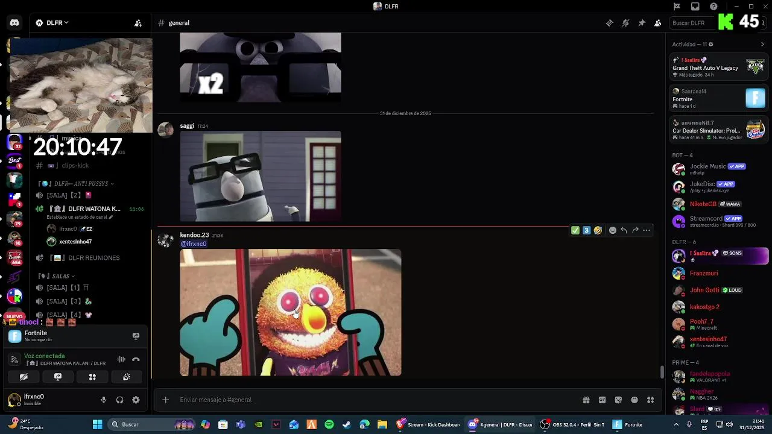Toggle the member list visibility icon
772x434 pixels.
click(x=657, y=23)
